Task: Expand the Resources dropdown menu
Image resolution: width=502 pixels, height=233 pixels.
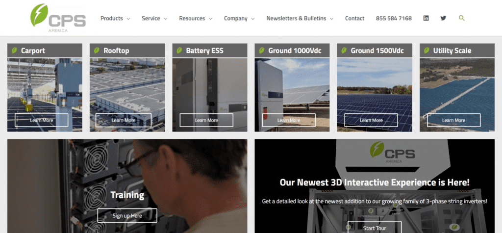Action: [x=196, y=19]
